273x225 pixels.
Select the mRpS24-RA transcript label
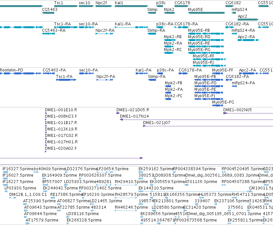pyautogui.click(x=243, y=30)
